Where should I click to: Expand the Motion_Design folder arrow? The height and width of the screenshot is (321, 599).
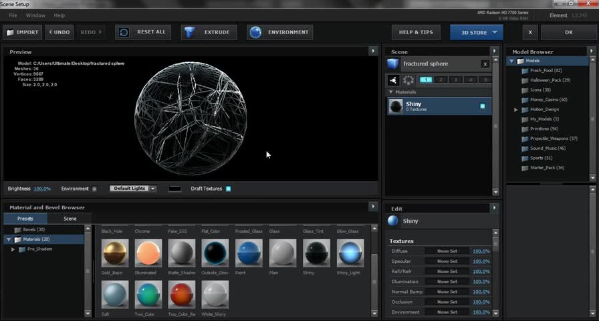pyautogui.click(x=515, y=110)
